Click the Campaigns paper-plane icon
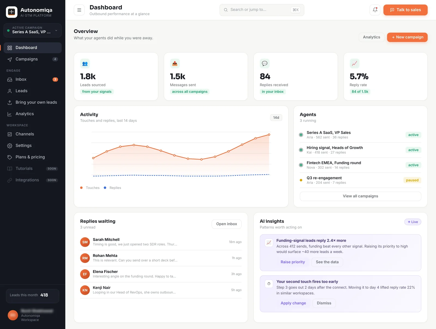 [10, 59]
